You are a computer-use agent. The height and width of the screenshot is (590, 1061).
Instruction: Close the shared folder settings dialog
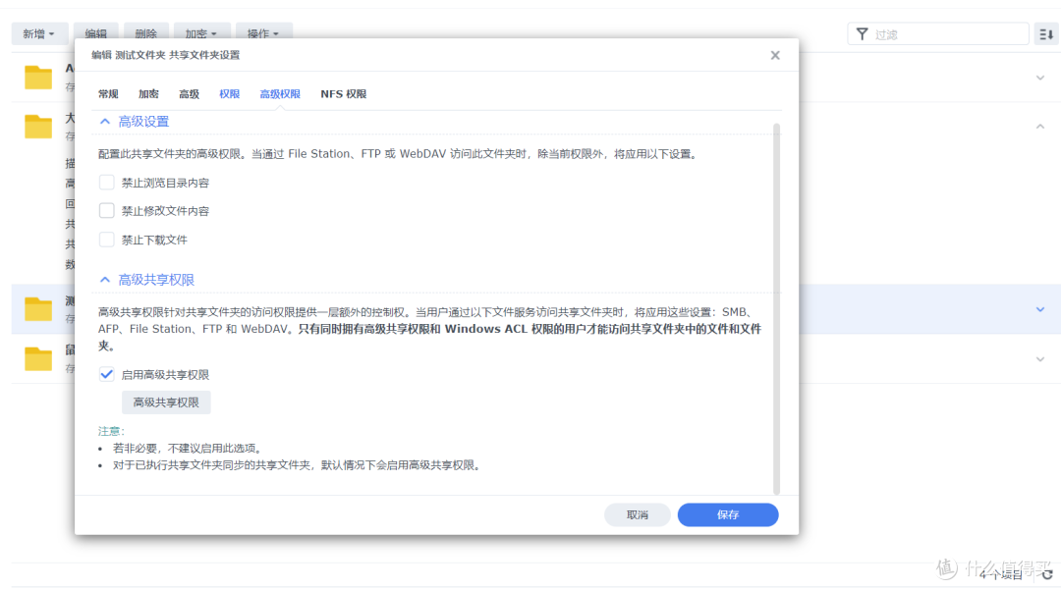pyautogui.click(x=775, y=55)
